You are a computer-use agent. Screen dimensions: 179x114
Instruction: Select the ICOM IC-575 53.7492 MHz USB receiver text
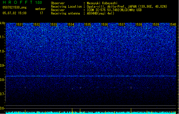tap(114, 10)
